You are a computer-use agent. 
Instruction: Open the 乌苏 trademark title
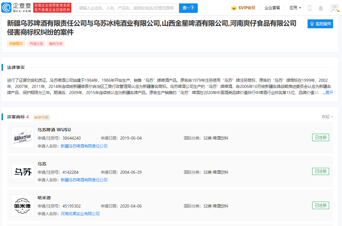tap(42, 164)
